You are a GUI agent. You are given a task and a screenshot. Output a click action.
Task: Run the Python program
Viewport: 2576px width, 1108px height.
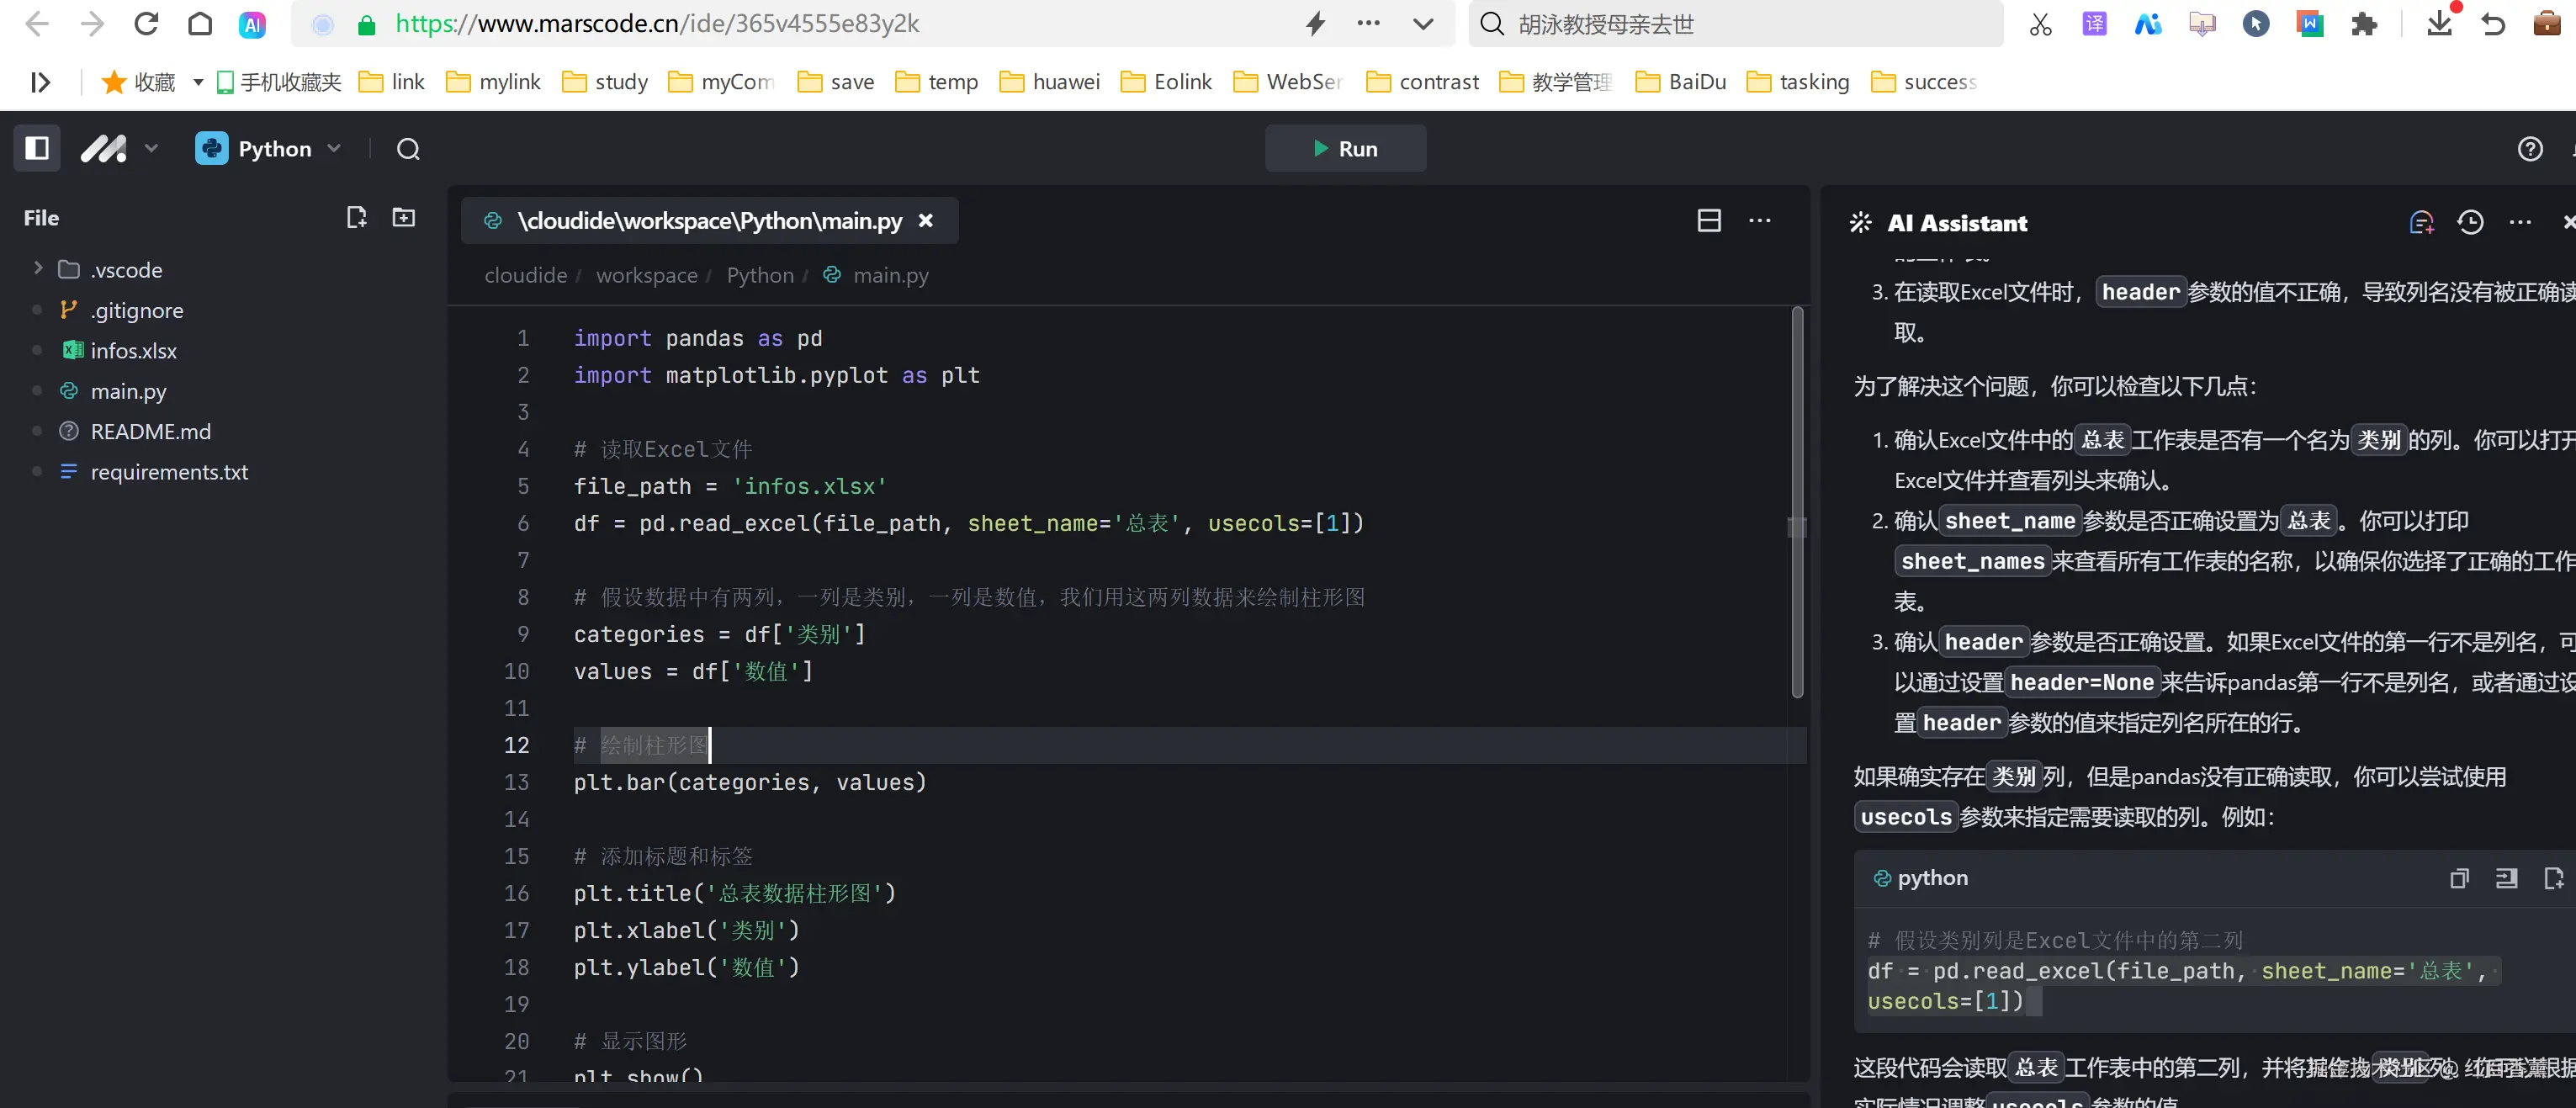1345,148
